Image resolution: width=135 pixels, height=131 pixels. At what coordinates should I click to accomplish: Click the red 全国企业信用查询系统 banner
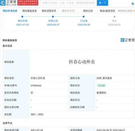coord(28,3)
